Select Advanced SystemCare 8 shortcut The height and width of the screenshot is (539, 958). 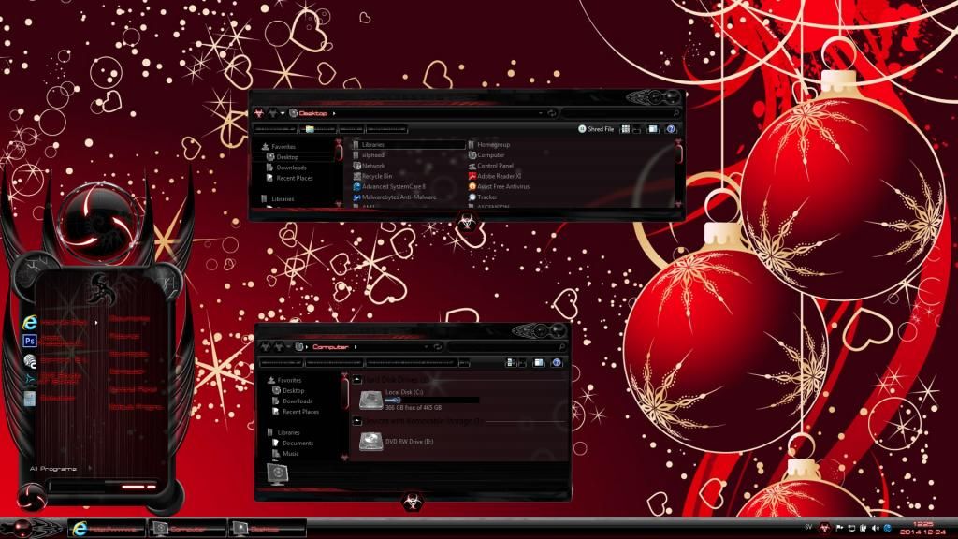click(x=389, y=186)
